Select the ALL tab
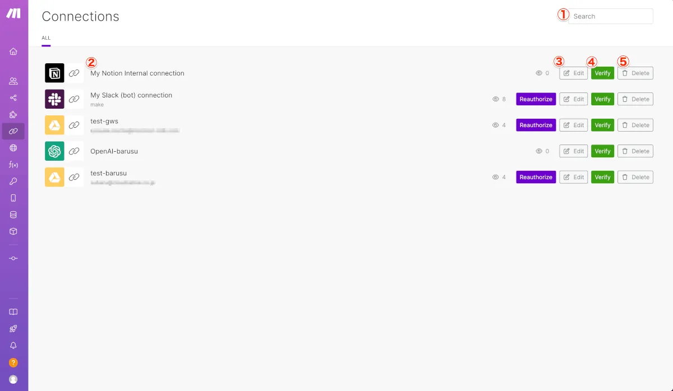This screenshot has width=673, height=391. 46,38
